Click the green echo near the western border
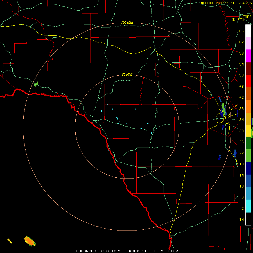 point(36,84)
